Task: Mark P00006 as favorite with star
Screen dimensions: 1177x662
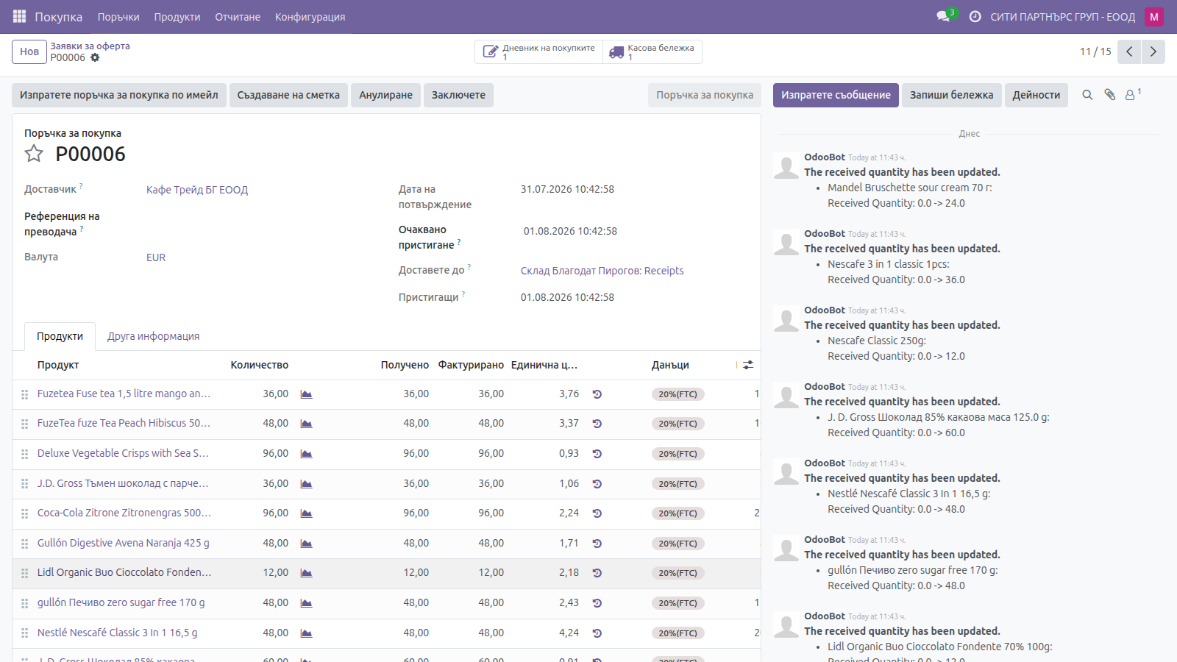Action: click(34, 153)
